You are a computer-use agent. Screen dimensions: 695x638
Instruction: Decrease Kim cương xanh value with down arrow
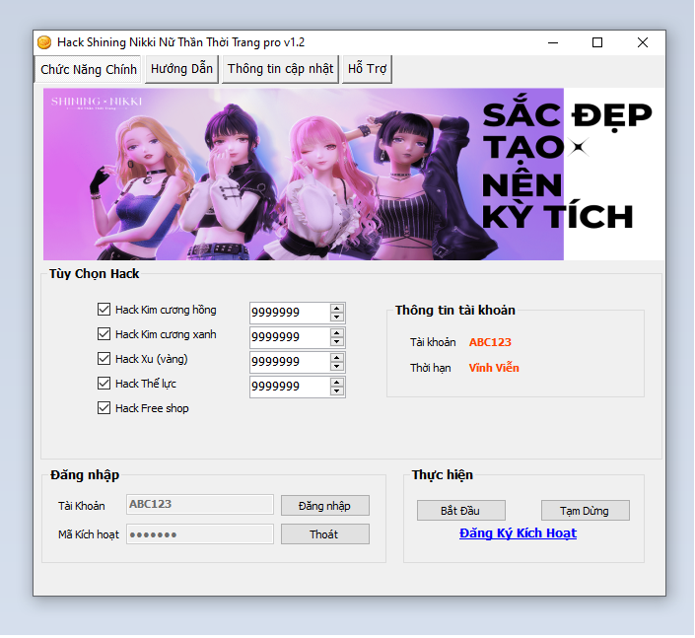[x=337, y=342]
